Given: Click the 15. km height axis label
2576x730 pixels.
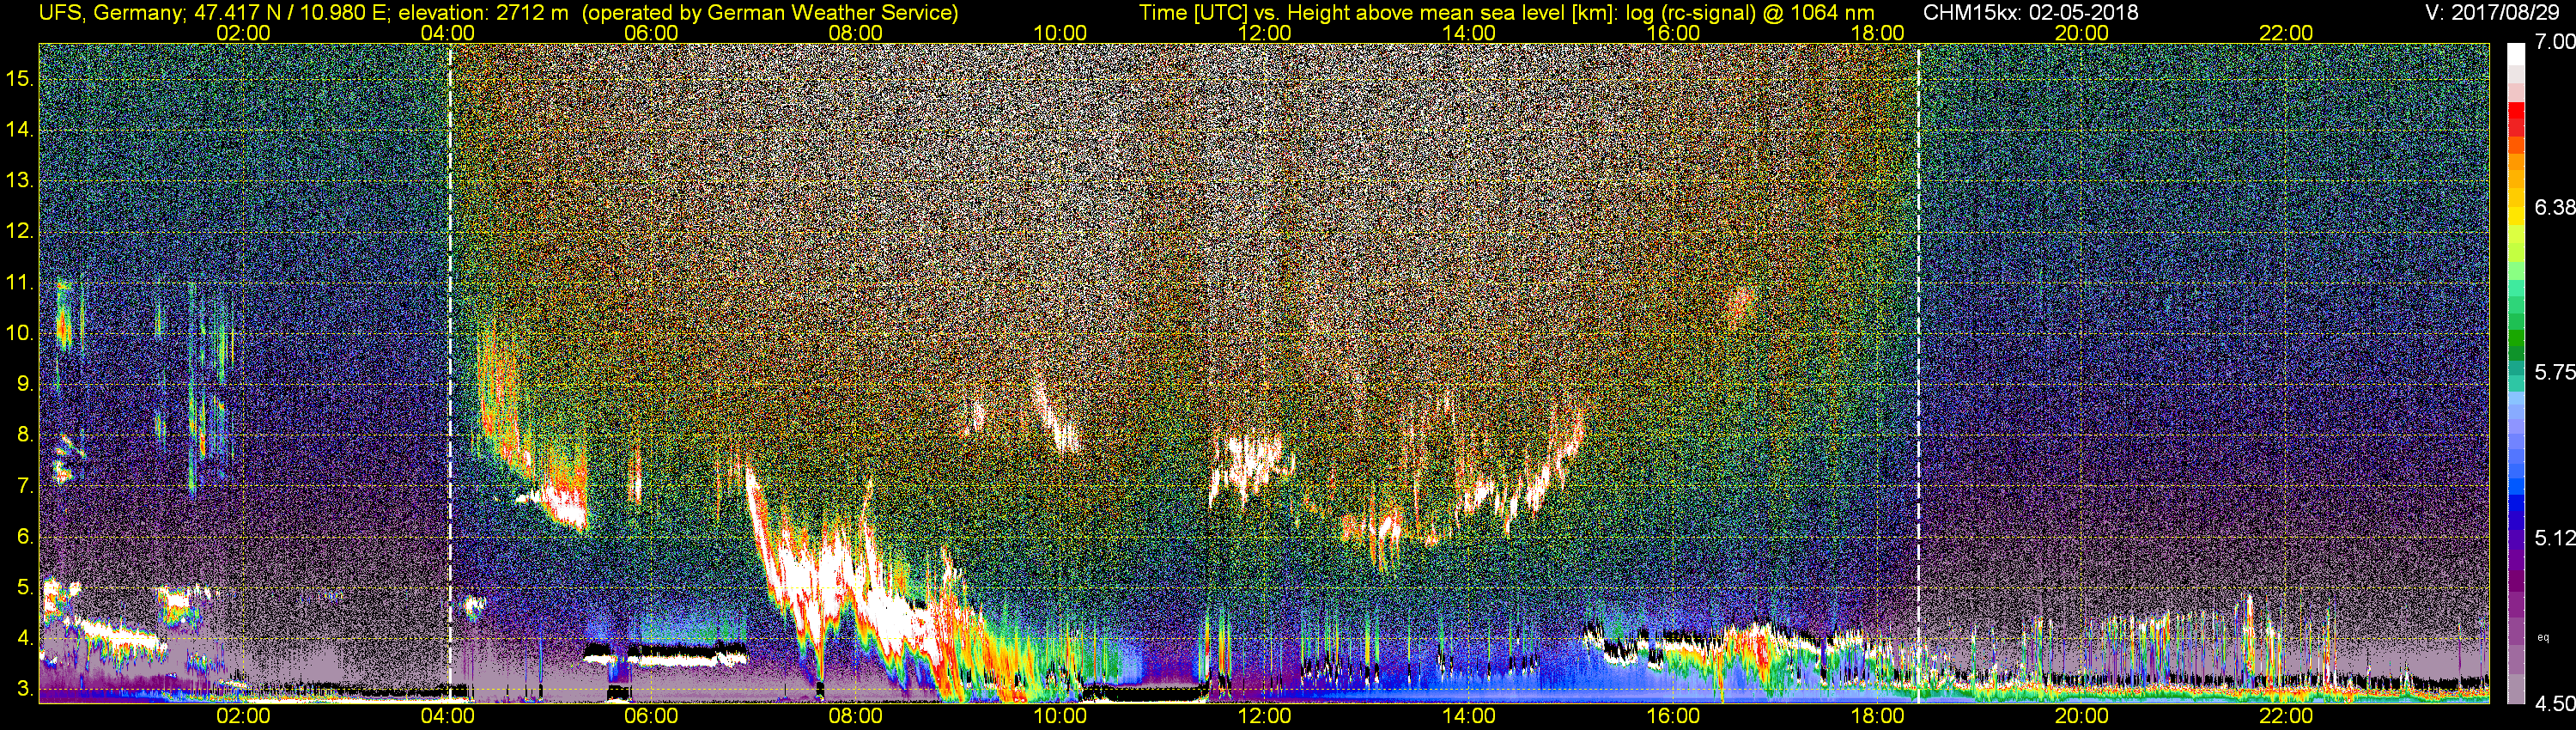Looking at the screenshot, I should 20,79.
